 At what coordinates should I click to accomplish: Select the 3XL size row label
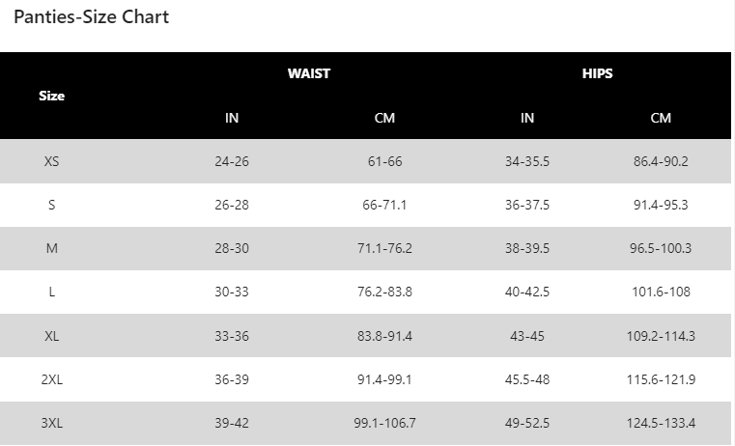52,423
